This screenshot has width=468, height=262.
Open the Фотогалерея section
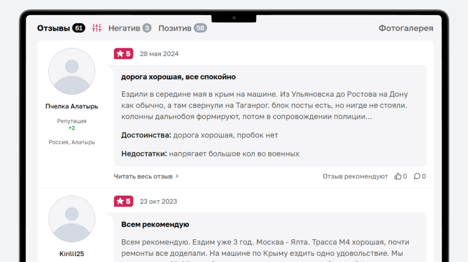click(x=406, y=28)
